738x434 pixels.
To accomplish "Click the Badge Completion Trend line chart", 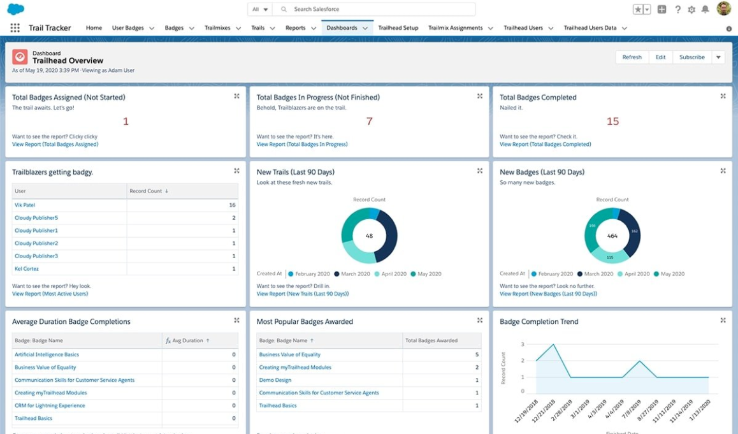I will click(x=622, y=368).
